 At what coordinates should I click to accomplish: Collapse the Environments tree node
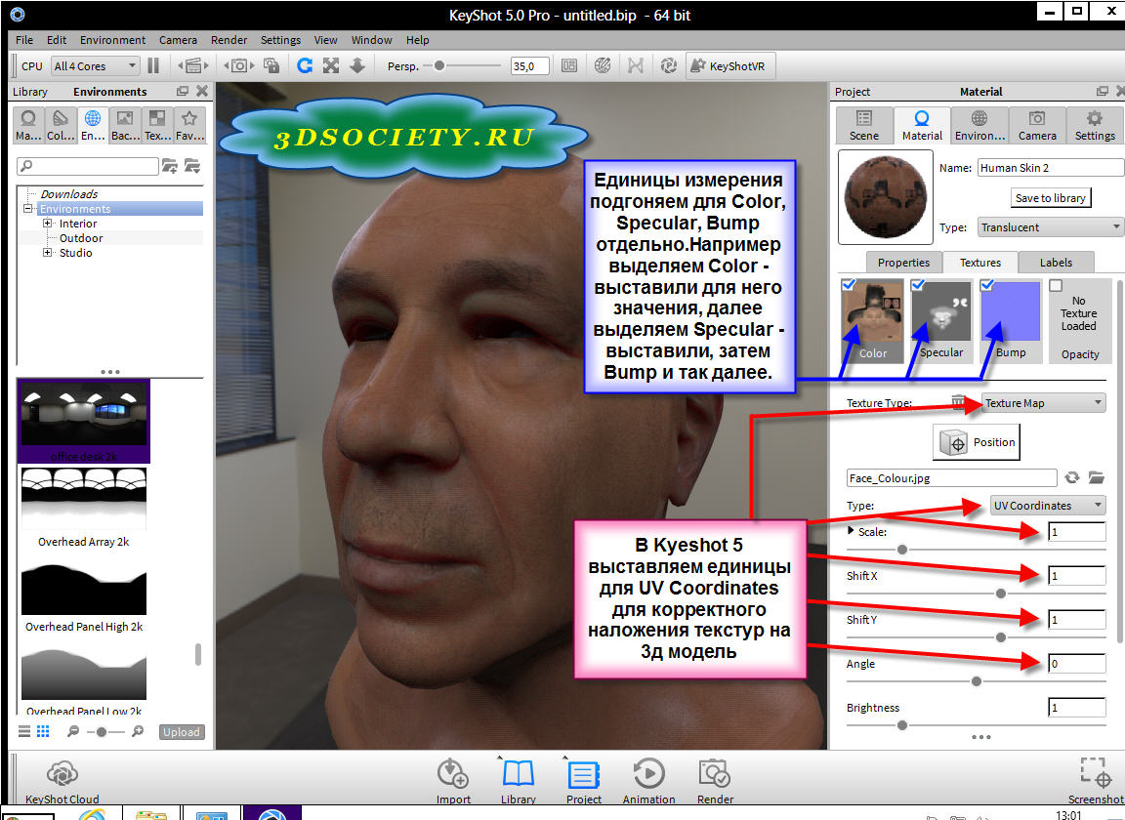pos(28,209)
